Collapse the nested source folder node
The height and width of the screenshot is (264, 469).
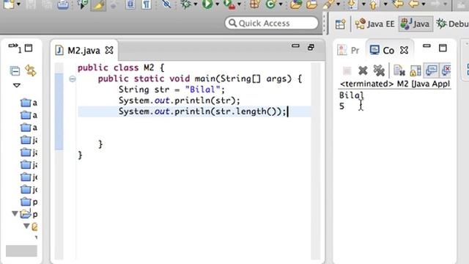coord(26,226)
